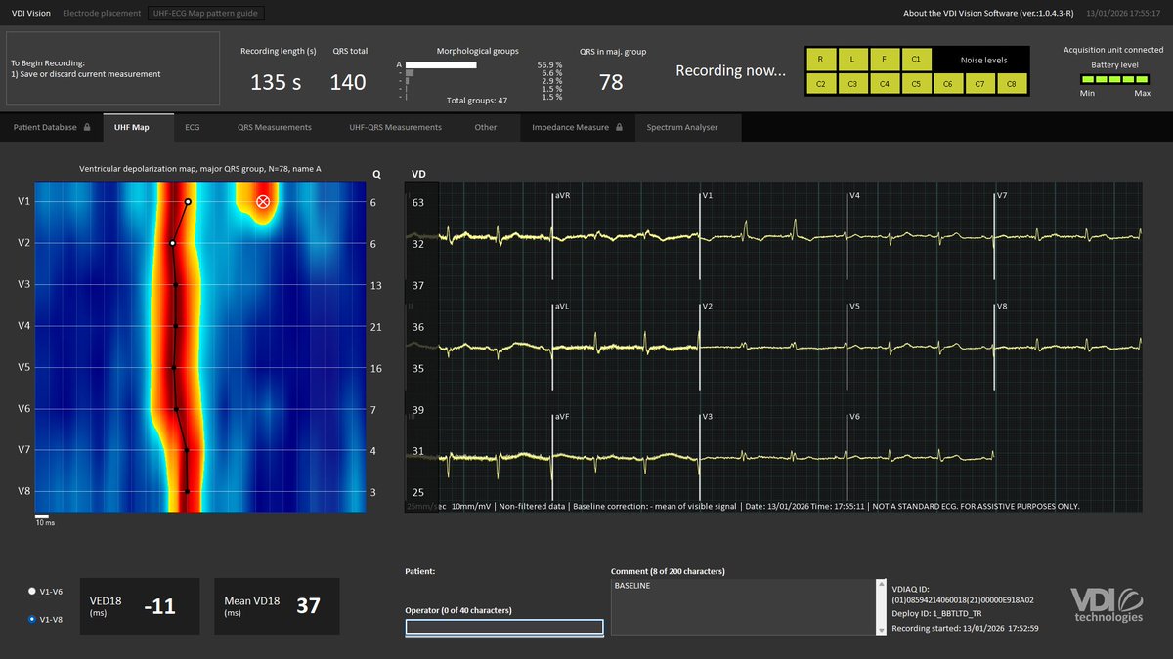Screen dimensions: 1173x659
Task: Click the Q value 21 beside V4 row
Action: click(x=375, y=327)
